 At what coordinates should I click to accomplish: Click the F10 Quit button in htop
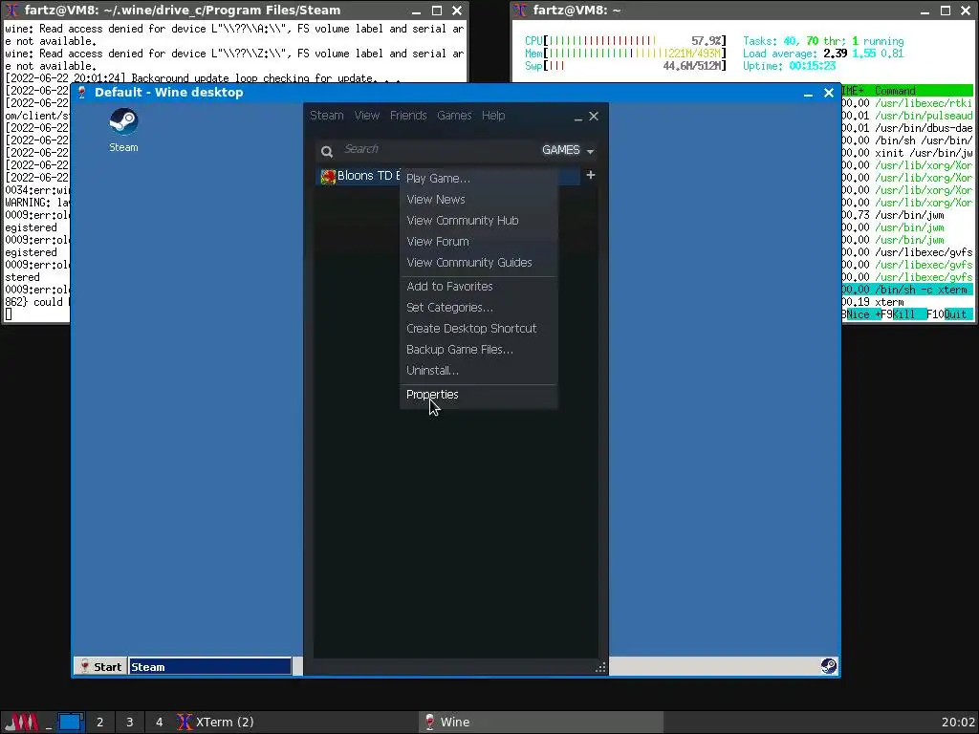click(947, 314)
